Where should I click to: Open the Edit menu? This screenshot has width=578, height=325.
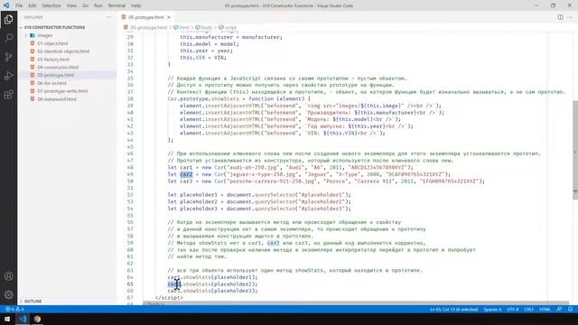[x=33, y=5]
